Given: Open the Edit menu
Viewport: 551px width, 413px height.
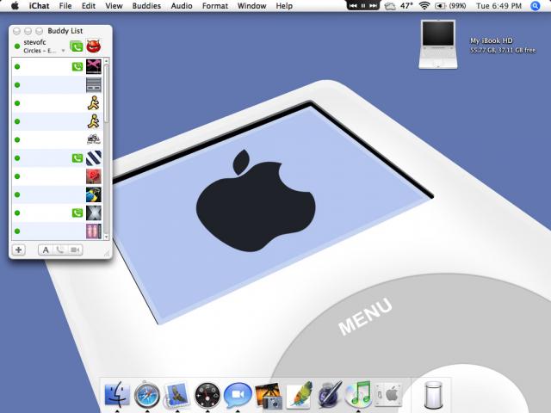Looking at the screenshot, I should point(88,6).
